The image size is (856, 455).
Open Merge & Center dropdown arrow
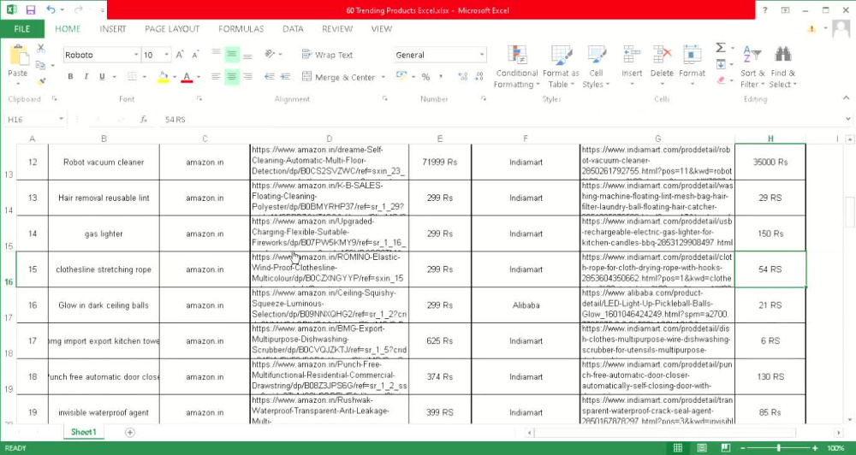coord(383,78)
